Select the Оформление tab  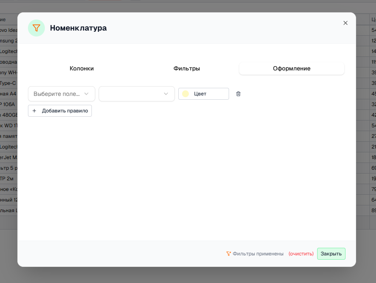pyautogui.click(x=292, y=68)
